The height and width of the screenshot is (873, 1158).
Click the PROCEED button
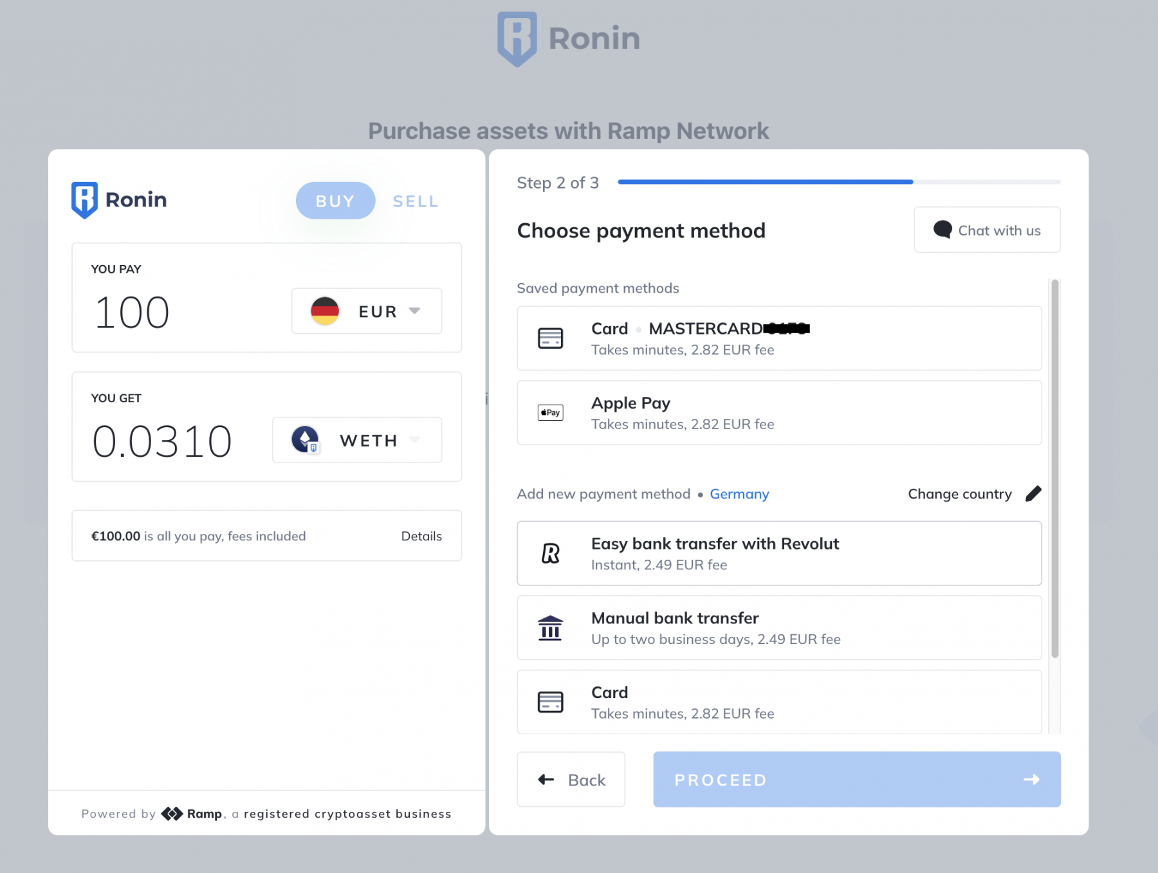pyautogui.click(x=857, y=780)
